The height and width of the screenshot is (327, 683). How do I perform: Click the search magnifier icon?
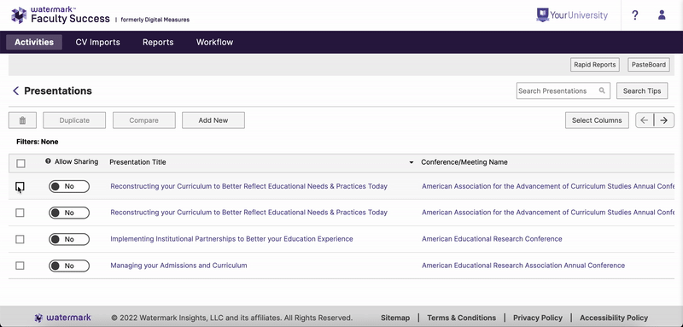point(602,91)
